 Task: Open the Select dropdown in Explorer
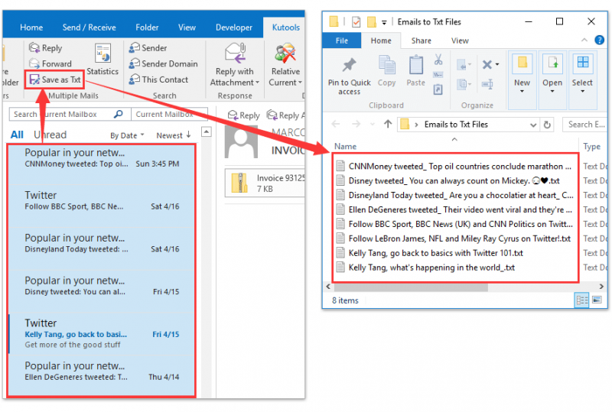(x=582, y=79)
